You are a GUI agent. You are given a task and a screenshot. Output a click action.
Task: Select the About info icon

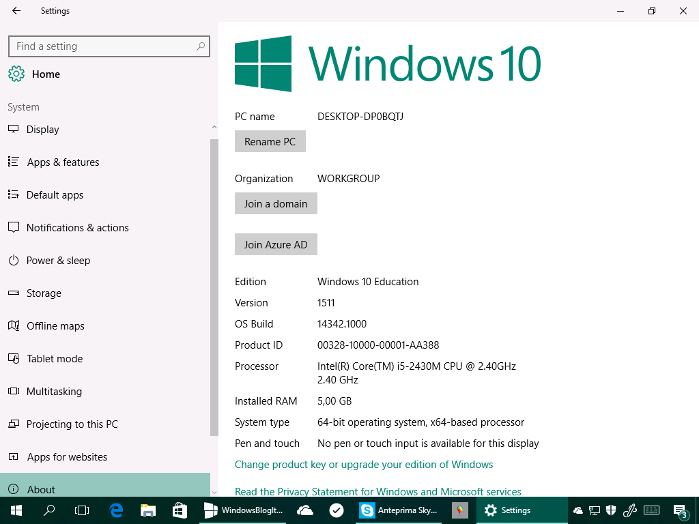[14, 489]
